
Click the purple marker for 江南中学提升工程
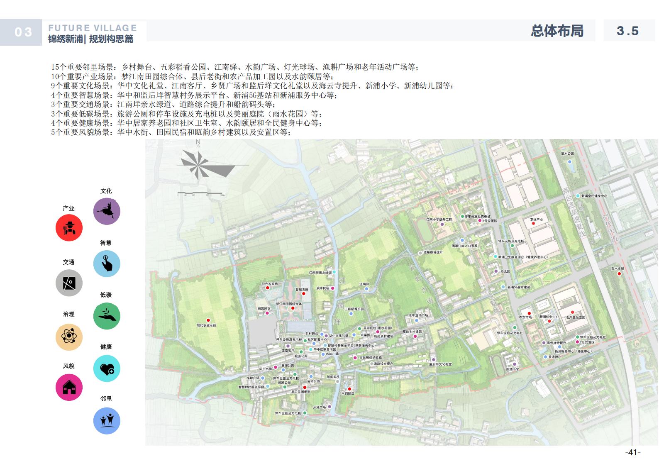442,224
